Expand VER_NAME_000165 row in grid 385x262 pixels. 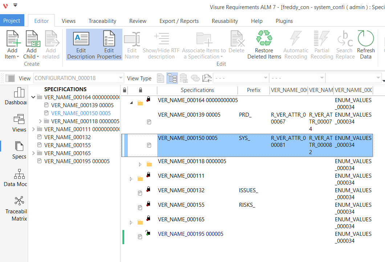point(131,222)
